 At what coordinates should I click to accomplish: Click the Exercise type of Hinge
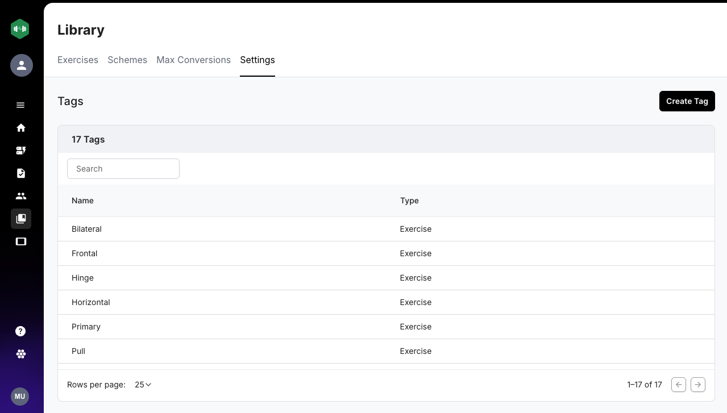(x=416, y=278)
